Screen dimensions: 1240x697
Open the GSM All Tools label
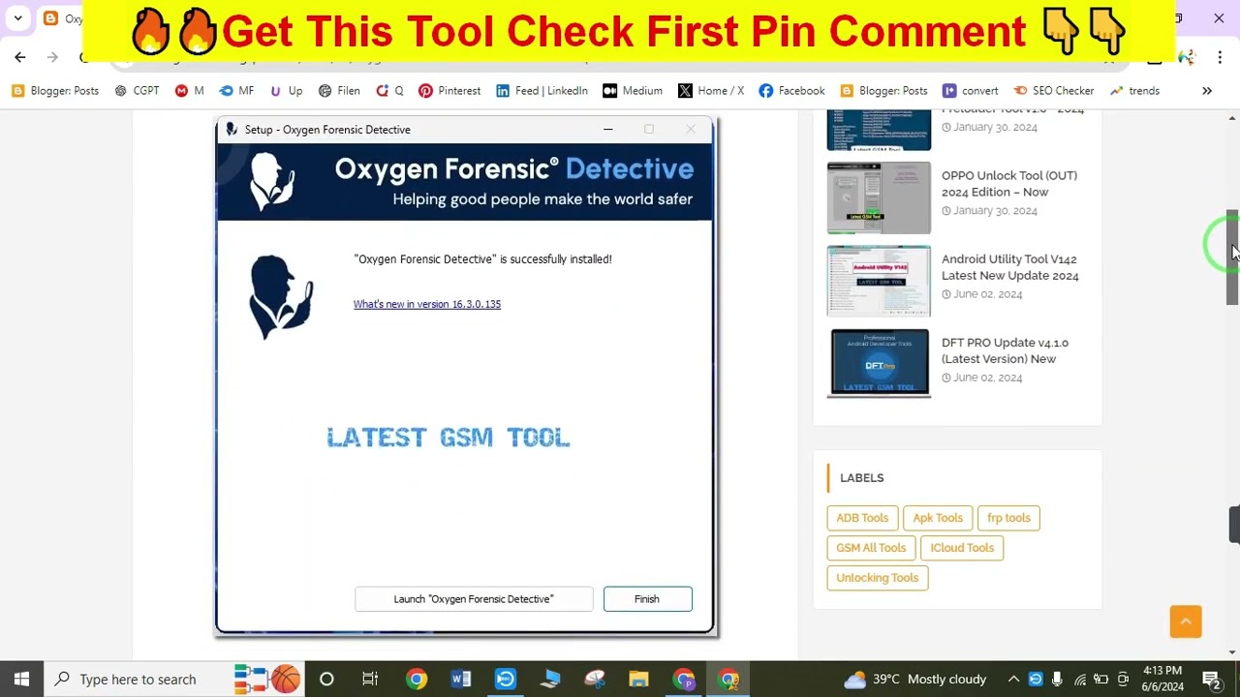point(870,547)
